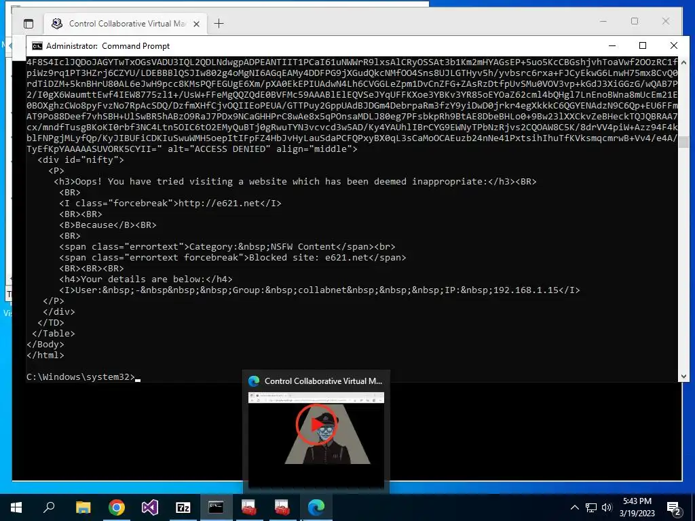Click the Edge preview title text
Viewport: 695px width, 521px height.
point(323,381)
